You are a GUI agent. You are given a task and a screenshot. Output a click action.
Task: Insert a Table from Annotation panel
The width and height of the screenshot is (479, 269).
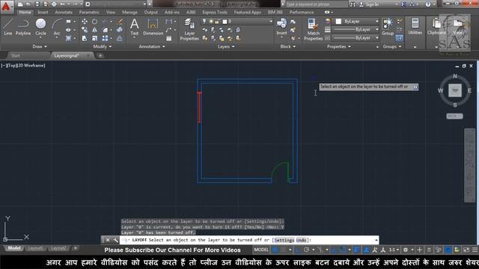[169, 38]
